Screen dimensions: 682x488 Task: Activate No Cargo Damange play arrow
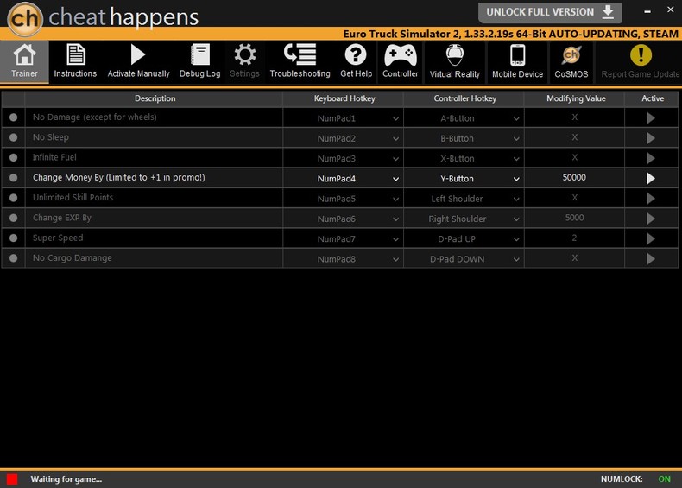(651, 258)
